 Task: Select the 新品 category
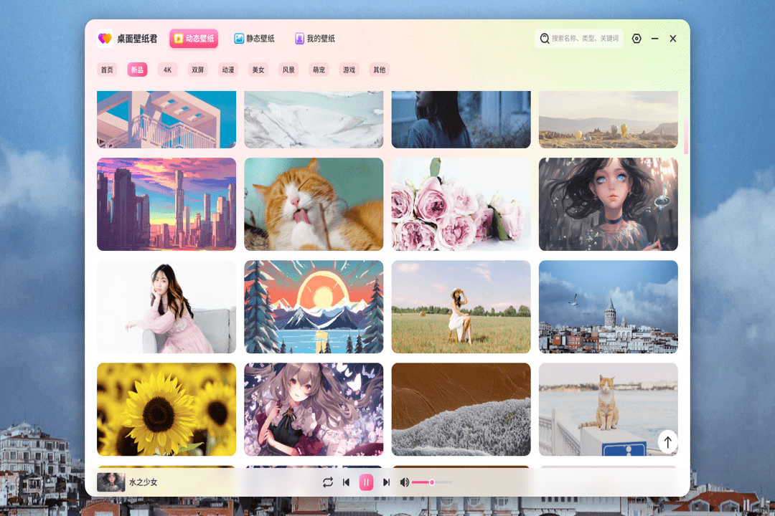pos(137,70)
